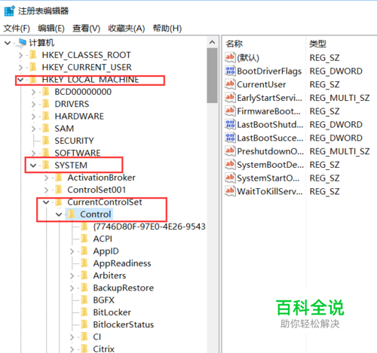Viewport: 377px width, 353px height.
Task: Click the SOFTWARE folder icon
Action: (x=46, y=153)
